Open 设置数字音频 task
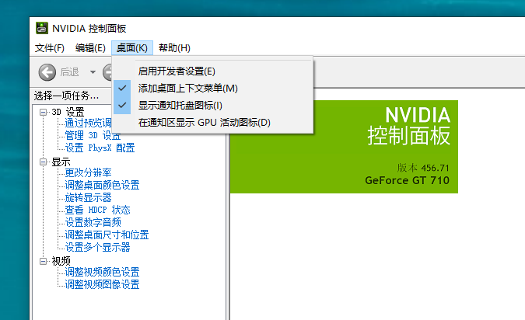The width and height of the screenshot is (525, 320). (93, 222)
